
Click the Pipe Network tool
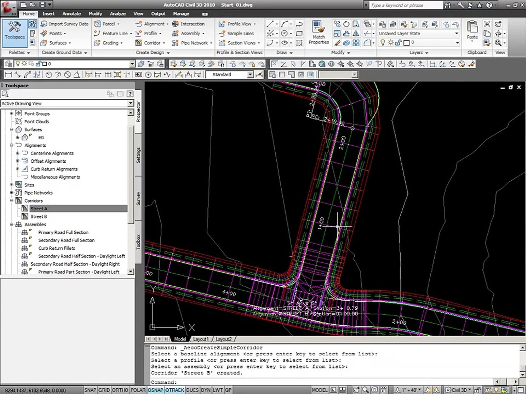coord(194,43)
